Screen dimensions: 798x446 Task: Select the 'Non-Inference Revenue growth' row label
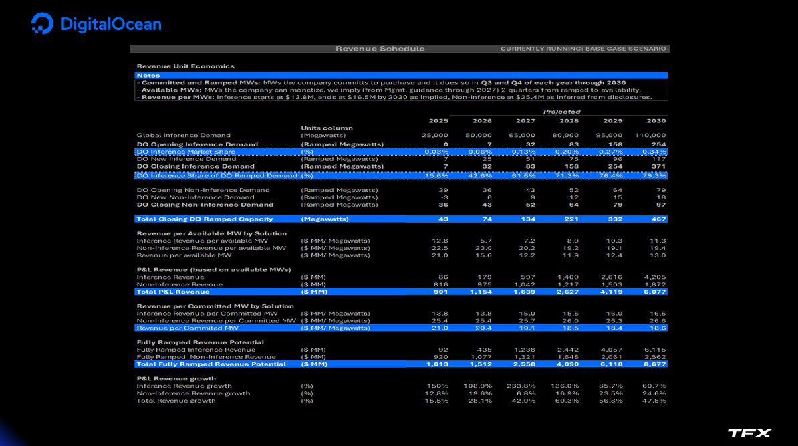coord(193,394)
